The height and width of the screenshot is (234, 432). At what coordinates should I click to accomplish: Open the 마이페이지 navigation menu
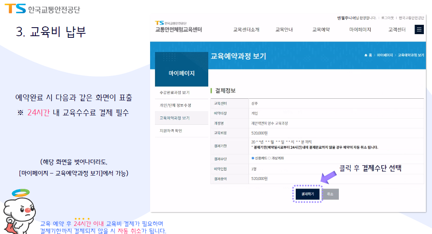(x=360, y=30)
